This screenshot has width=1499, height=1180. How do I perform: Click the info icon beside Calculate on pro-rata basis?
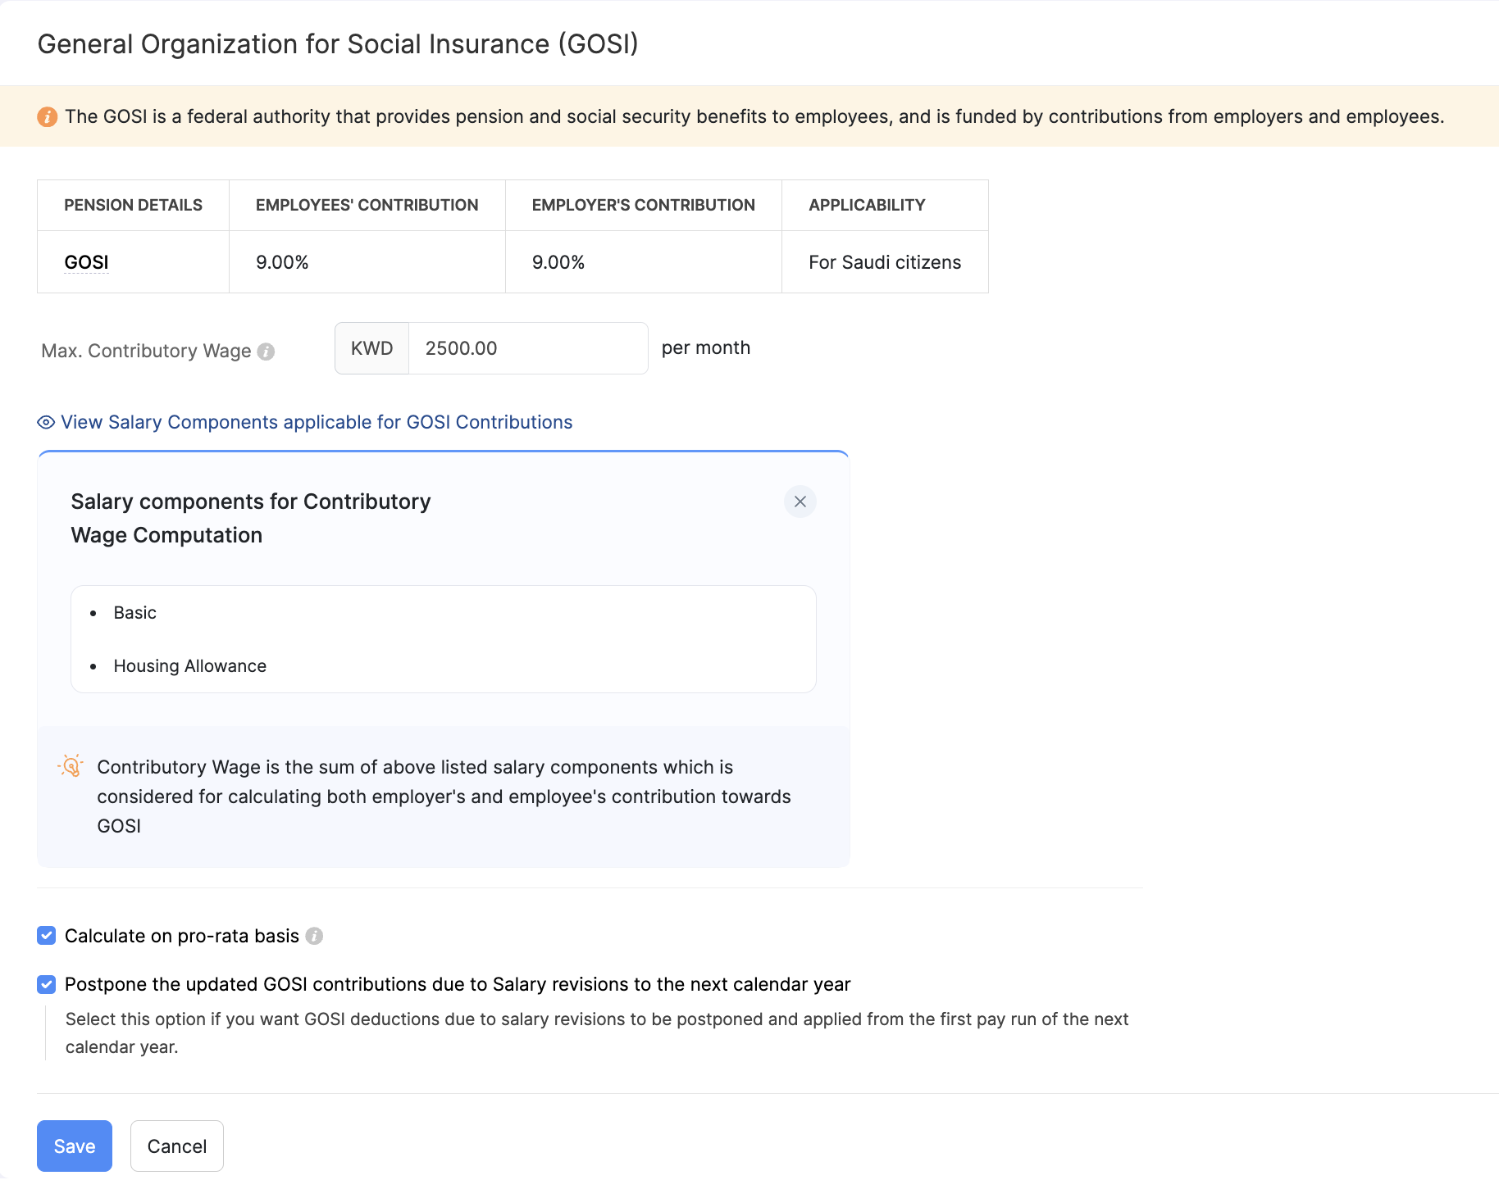[x=314, y=935]
